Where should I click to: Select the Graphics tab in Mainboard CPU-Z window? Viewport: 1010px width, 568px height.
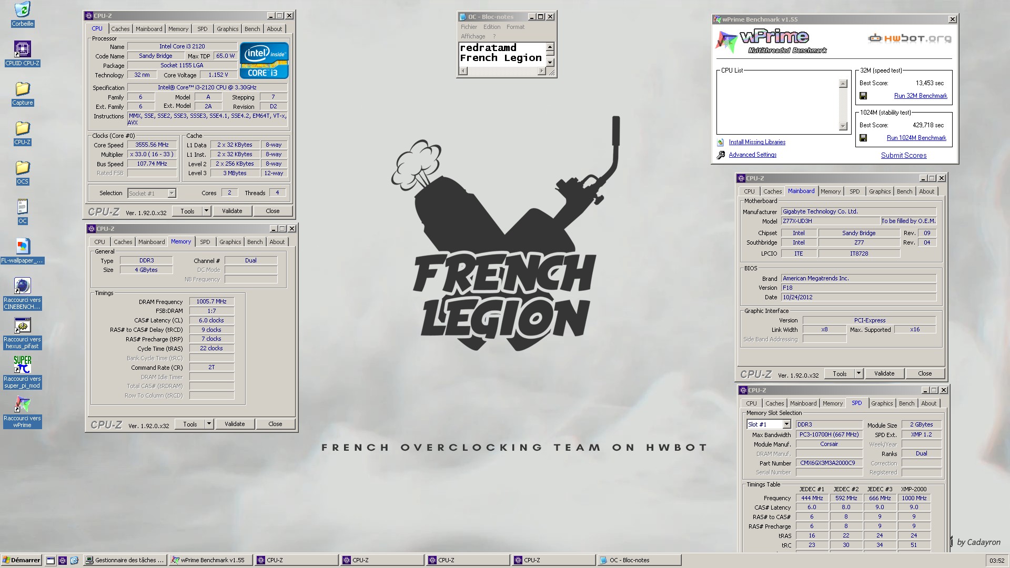click(x=880, y=191)
